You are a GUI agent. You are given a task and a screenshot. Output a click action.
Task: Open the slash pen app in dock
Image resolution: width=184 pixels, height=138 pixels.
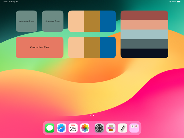click(122, 128)
